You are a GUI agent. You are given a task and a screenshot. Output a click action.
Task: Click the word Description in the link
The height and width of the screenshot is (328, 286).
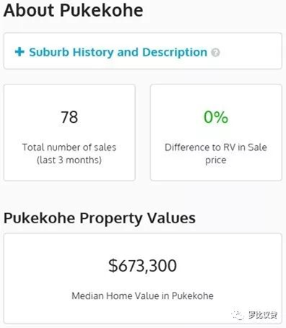(x=175, y=52)
